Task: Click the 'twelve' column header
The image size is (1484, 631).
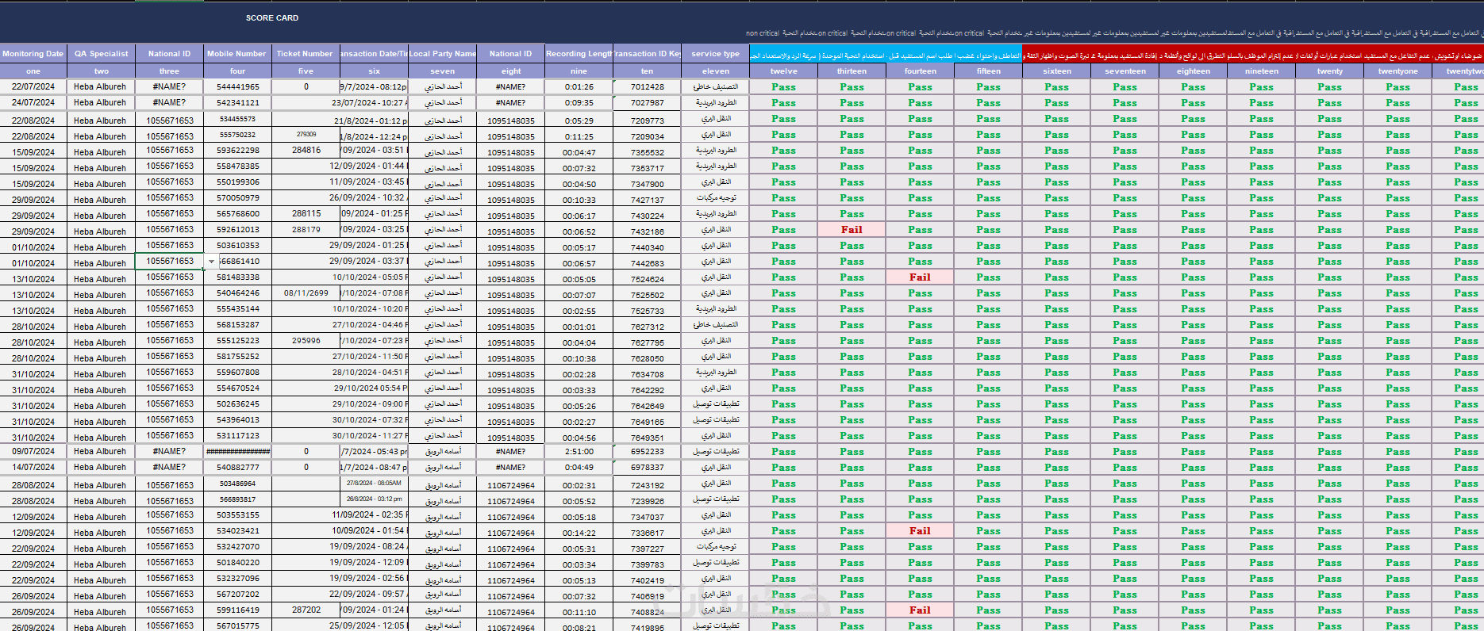Action: tap(783, 71)
